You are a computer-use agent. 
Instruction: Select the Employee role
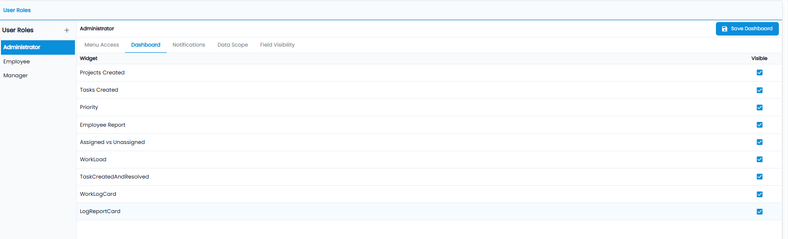click(x=37, y=61)
